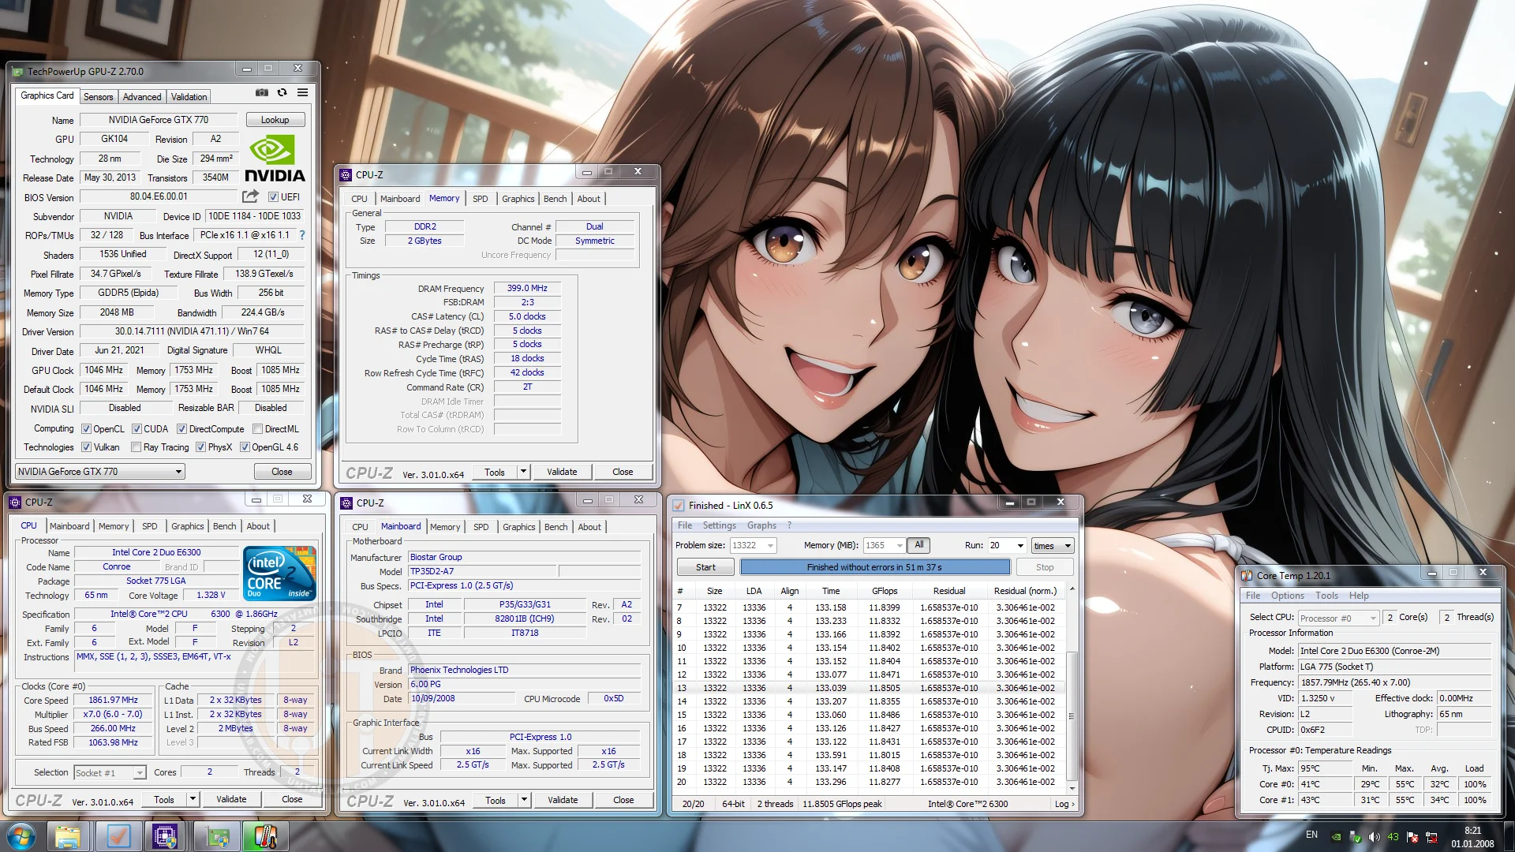Viewport: 1515px width, 852px height.
Task: Toggle the DirectML checkbox
Action: point(257,429)
